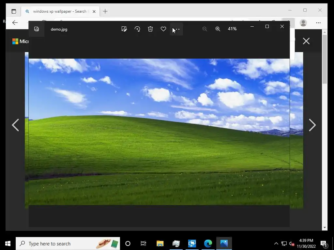The image size is (334, 250).
Task: Open the Edit & Create image tool
Action: 124,29
